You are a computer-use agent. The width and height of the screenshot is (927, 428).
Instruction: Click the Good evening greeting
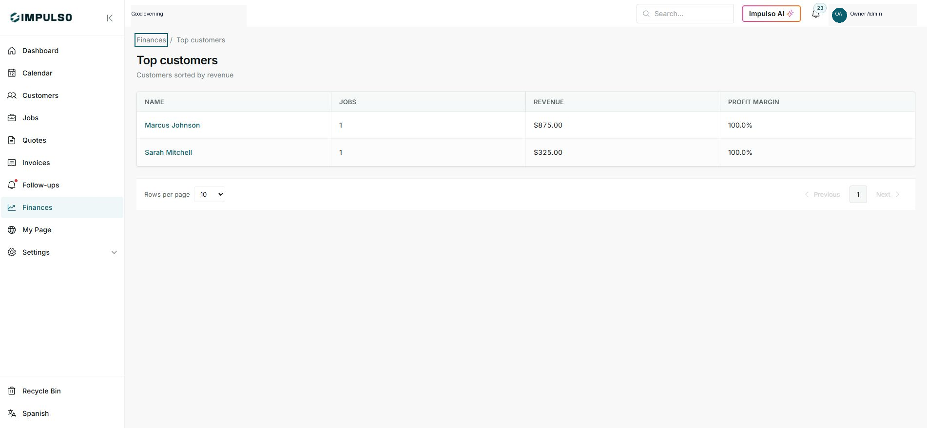tap(147, 14)
